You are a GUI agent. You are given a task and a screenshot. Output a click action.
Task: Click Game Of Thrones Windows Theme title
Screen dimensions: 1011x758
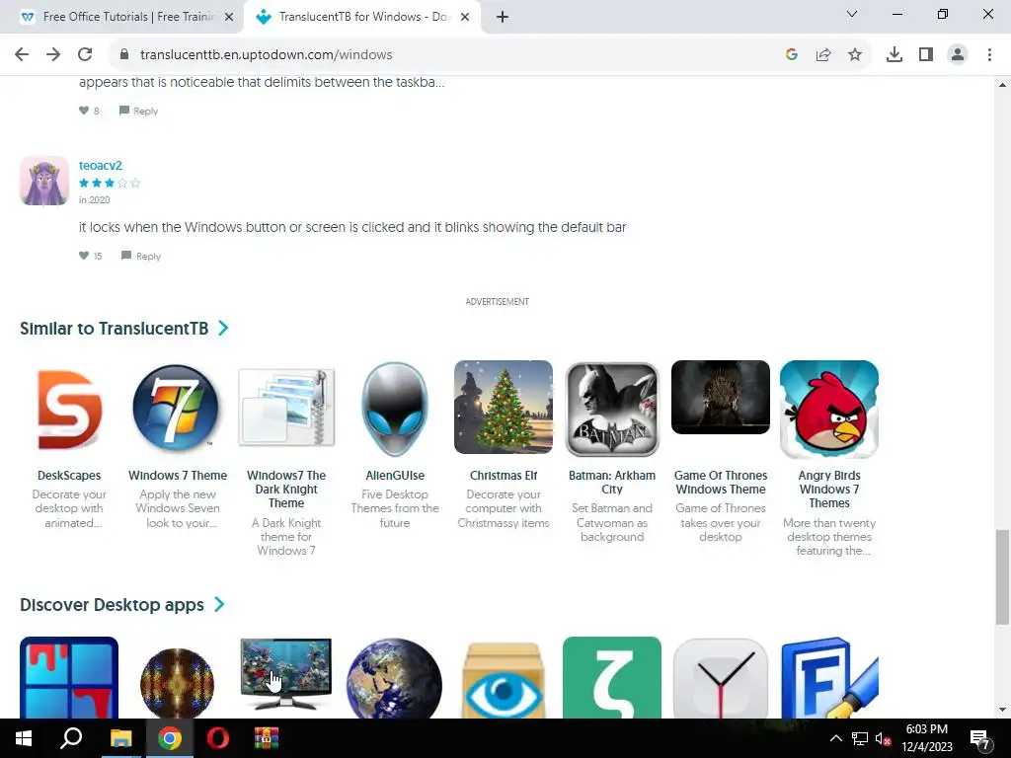pos(720,483)
